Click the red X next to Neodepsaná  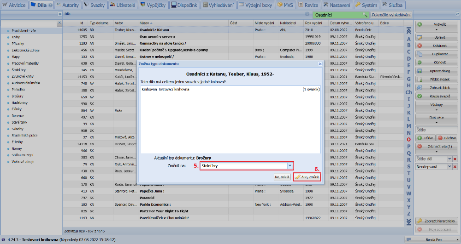455,167
